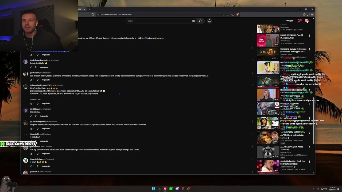Like the comment by @Martin-fy9gg

31,166
